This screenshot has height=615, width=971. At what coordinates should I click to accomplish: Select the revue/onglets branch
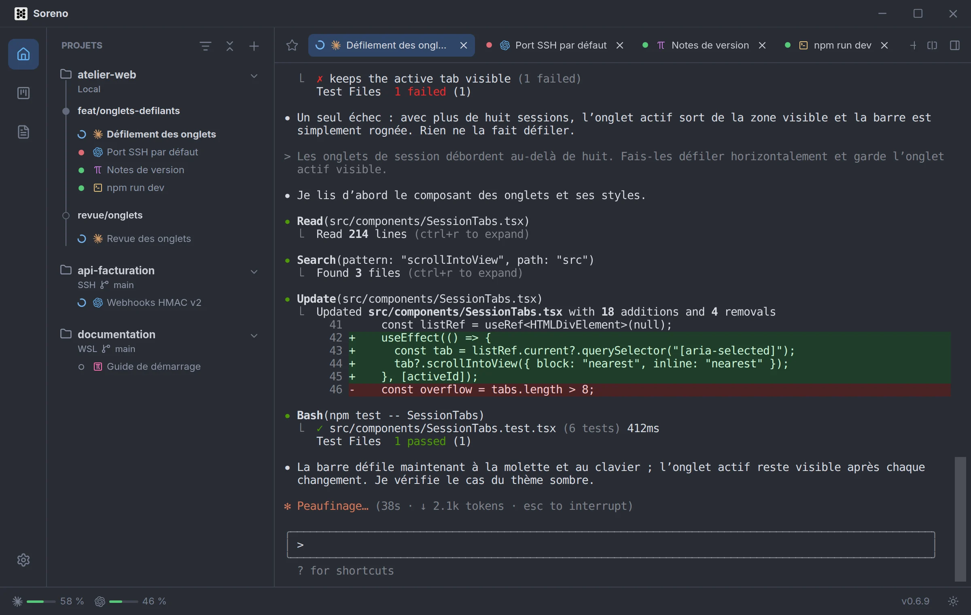pos(110,215)
